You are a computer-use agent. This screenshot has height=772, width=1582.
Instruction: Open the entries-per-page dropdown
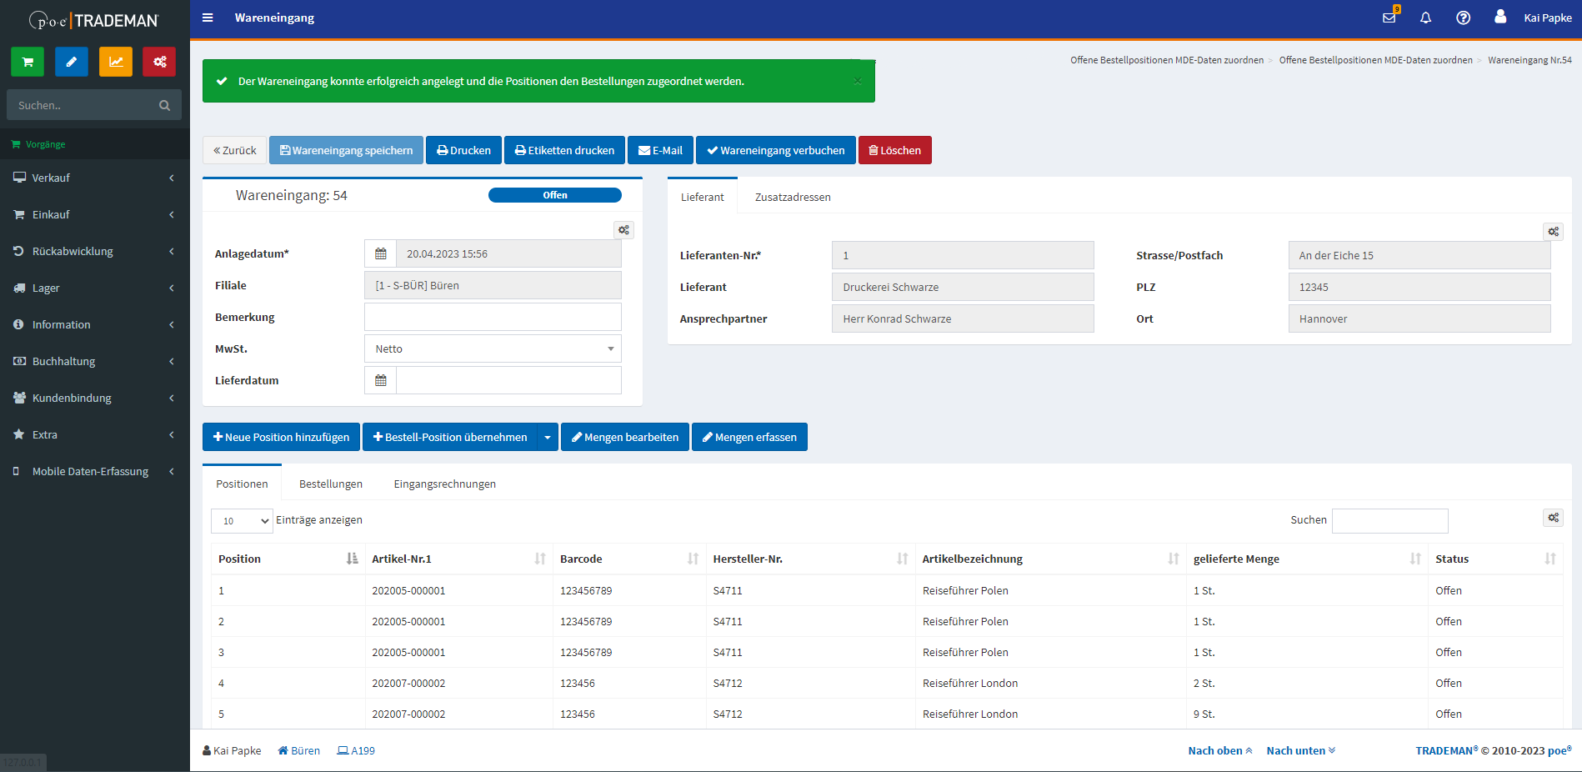click(242, 521)
